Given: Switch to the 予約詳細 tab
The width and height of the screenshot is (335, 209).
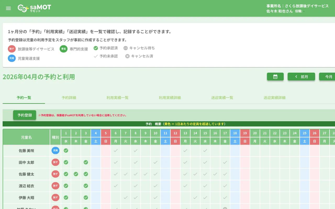Looking at the screenshot, I should click(x=69, y=98).
